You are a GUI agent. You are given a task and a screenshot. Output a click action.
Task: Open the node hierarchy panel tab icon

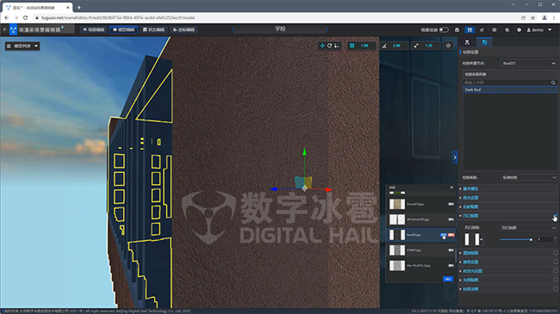coord(467,42)
